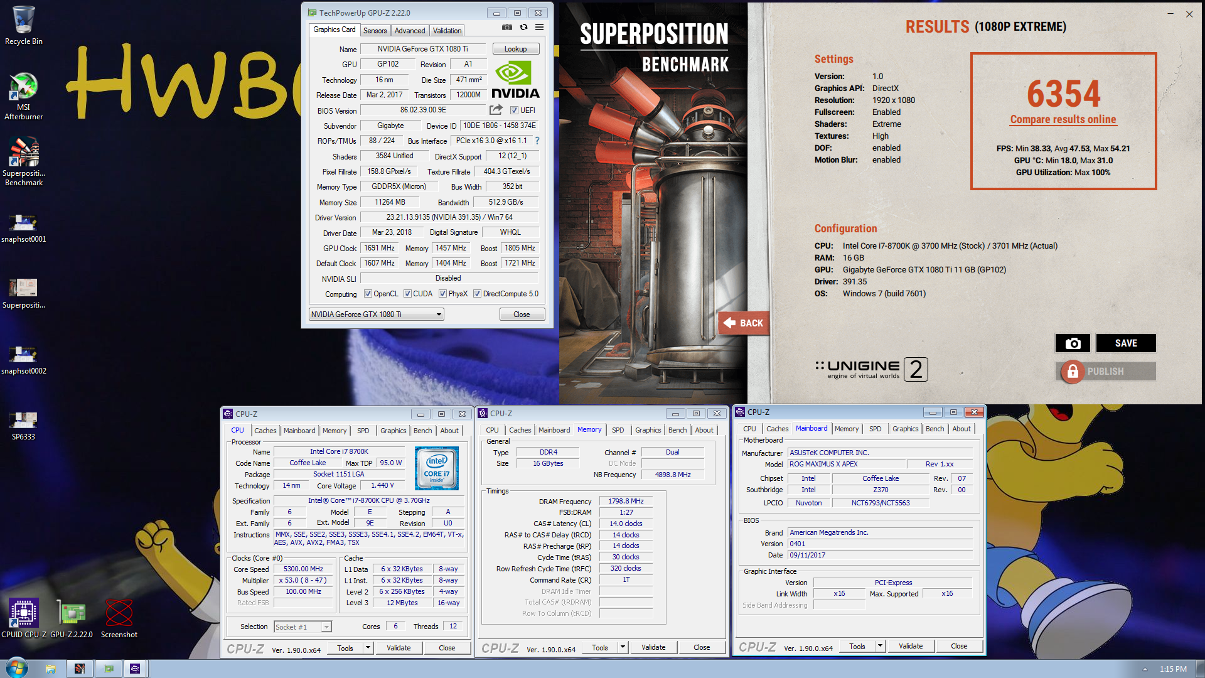Click the BIOS export share icon in GPU-Z
1205x678 pixels.
pyautogui.click(x=496, y=110)
